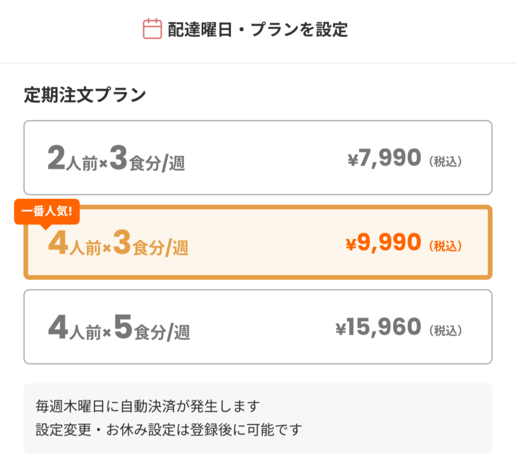Click the orange ¥9,990 price
The image size is (516, 462).
tap(383, 242)
